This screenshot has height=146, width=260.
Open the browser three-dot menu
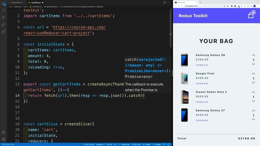258,6
